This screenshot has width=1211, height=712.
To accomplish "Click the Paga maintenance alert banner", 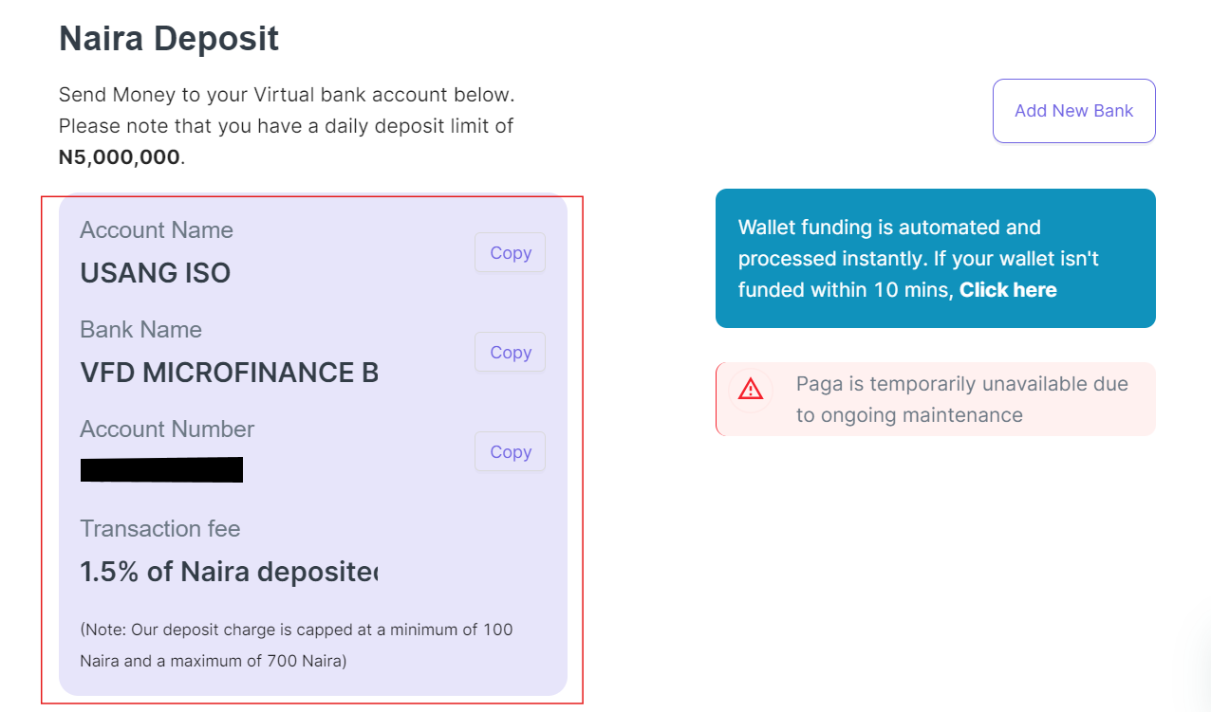I will pyautogui.click(x=935, y=398).
